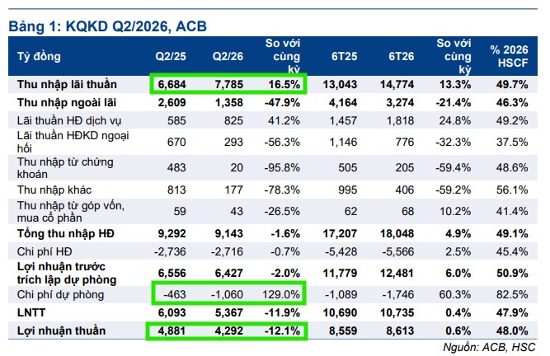
Task: Click the 10,735 cell
Action: (397, 312)
